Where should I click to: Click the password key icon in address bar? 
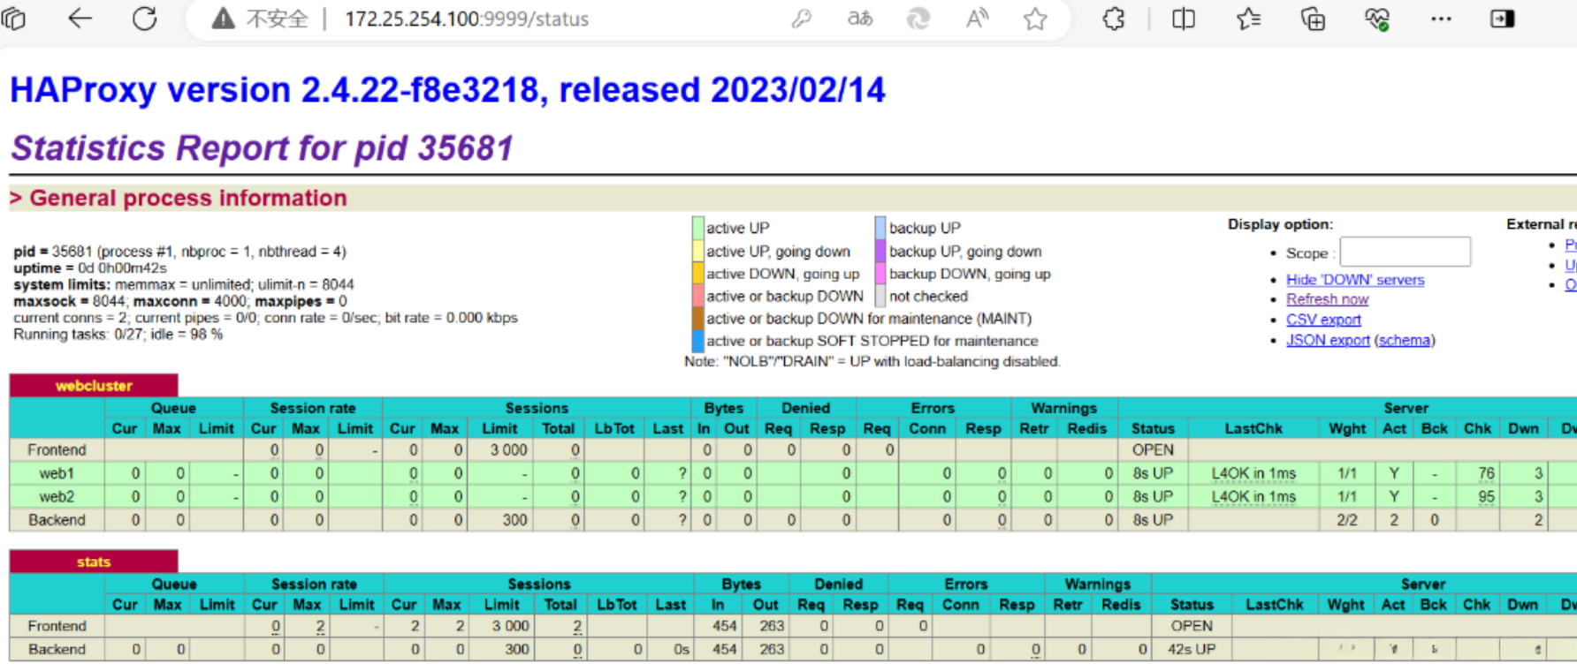(802, 19)
